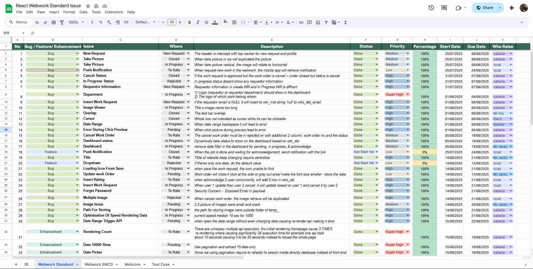Open the font family dropdown
Viewport: 533px width, 269px height.
click(x=145, y=22)
